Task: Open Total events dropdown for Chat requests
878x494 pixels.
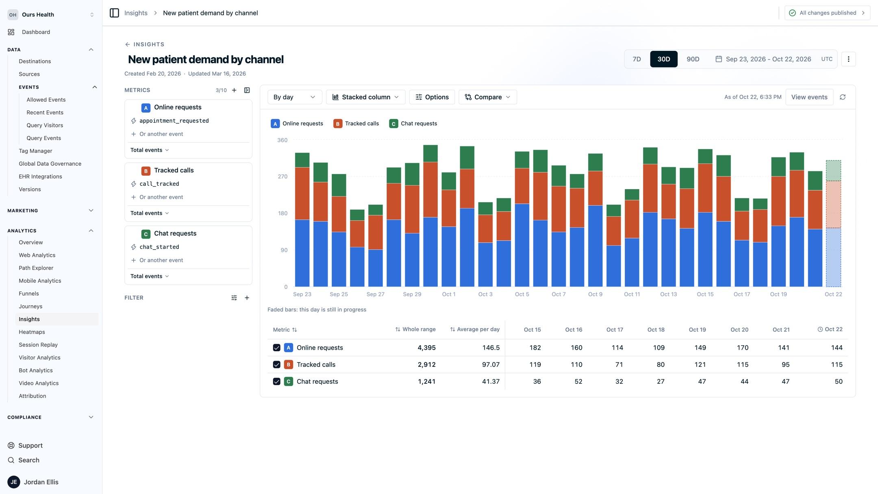Action: 150,276
